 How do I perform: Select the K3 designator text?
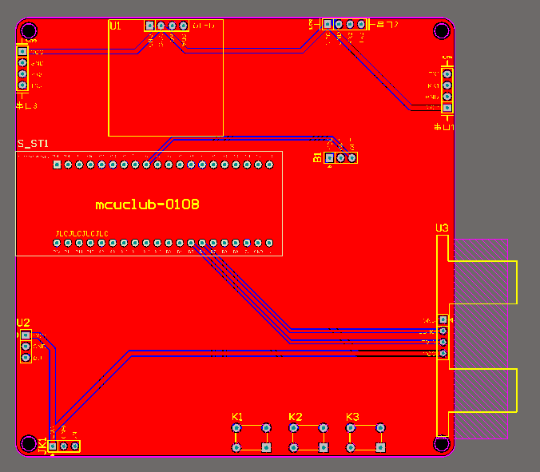pos(352,417)
